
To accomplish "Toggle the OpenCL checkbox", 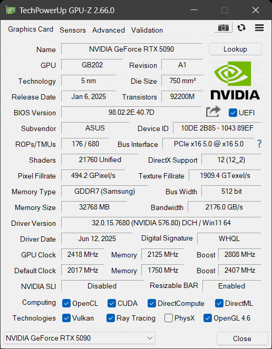I will [66, 303].
